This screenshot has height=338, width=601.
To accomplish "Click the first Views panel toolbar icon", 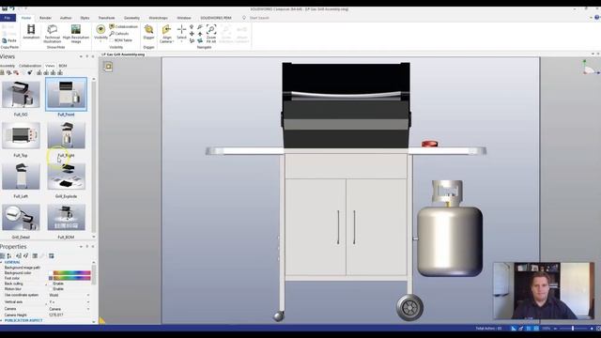I will click(x=2, y=72).
